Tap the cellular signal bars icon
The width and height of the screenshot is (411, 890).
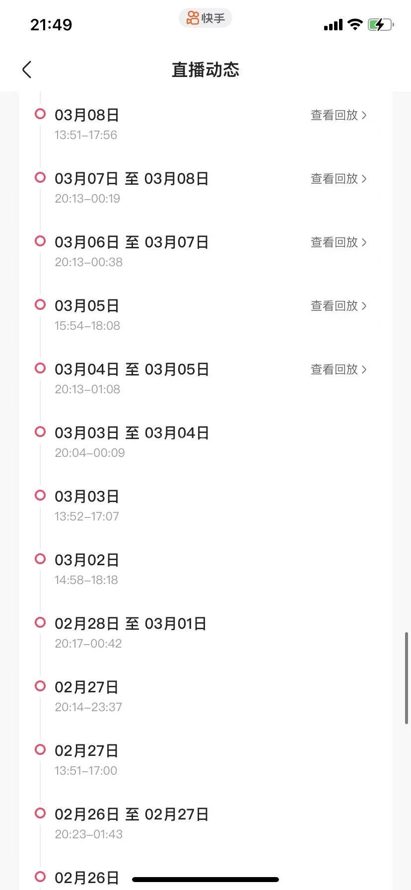pyautogui.click(x=333, y=25)
